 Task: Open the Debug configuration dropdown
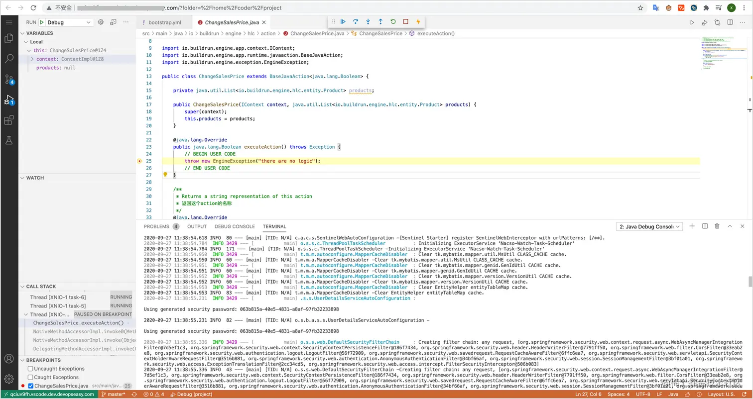70,22
